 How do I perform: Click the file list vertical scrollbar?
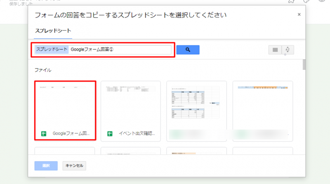click(x=304, y=66)
